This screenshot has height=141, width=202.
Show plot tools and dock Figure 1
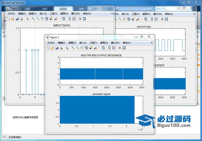click(84, 19)
